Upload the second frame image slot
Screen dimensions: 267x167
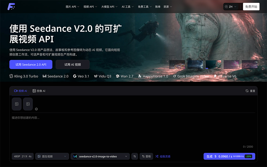tap(28, 104)
